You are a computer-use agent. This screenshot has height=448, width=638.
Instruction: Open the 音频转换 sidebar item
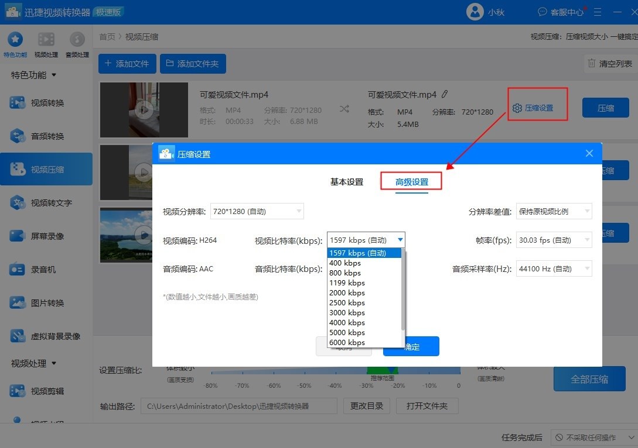pyautogui.click(x=46, y=136)
